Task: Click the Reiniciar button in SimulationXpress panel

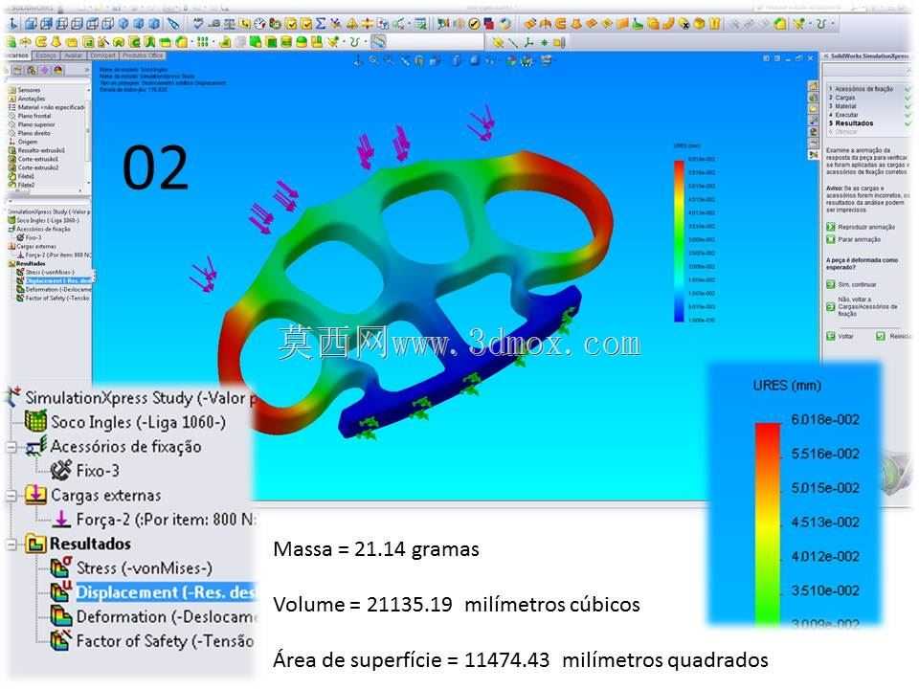Action: (x=893, y=336)
